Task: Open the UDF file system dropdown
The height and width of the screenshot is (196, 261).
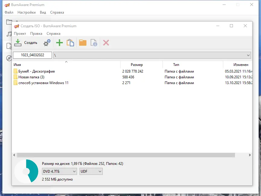Action: point(91,171)
